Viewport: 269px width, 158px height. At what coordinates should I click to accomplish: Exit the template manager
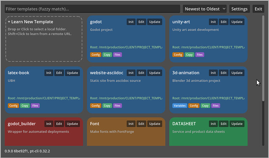258,9
